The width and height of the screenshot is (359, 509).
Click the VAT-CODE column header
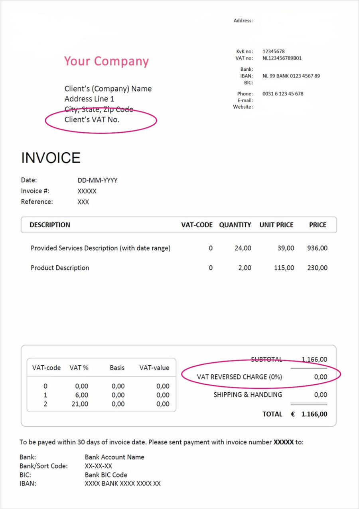pyautogui.click(x=197, y=225)
